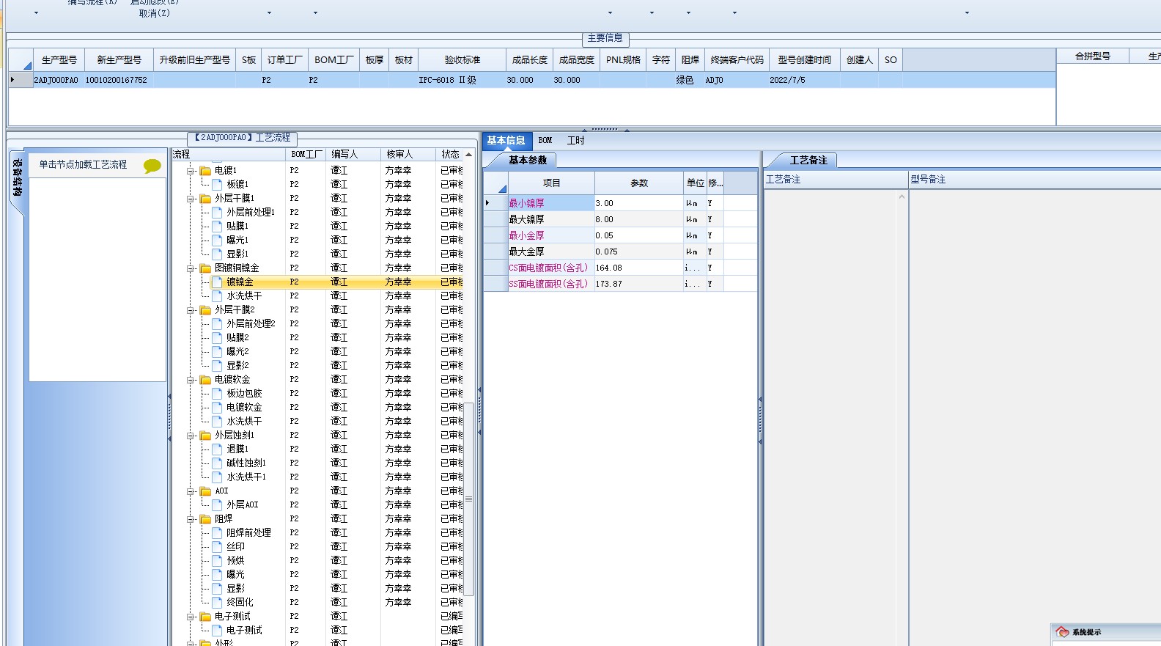
Task: Open the vertical 设备结构 side tab
Action: (x=18, y=177)
